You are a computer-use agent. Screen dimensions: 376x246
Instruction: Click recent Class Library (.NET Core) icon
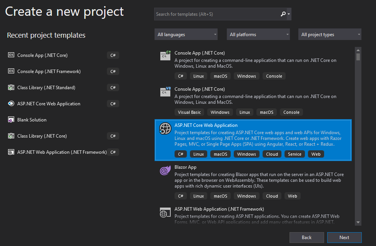coord(11,136)
